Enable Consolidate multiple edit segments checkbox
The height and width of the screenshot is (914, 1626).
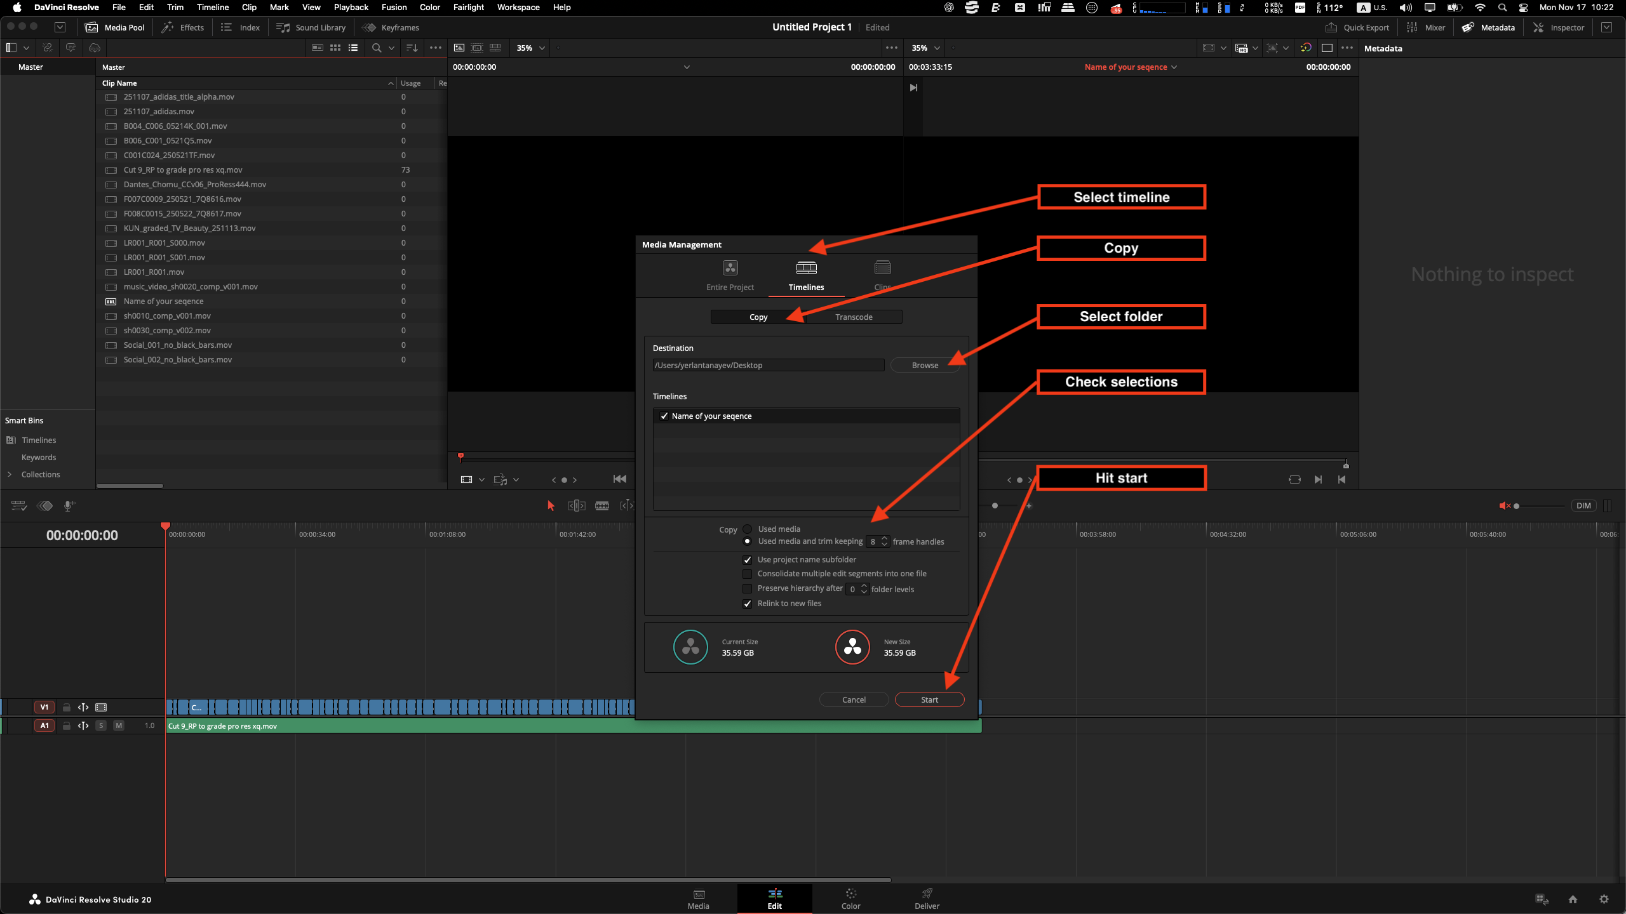(748, 574)
